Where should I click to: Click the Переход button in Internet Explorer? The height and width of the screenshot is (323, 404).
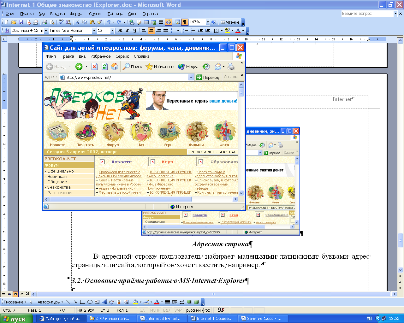(x=208, y=77)
